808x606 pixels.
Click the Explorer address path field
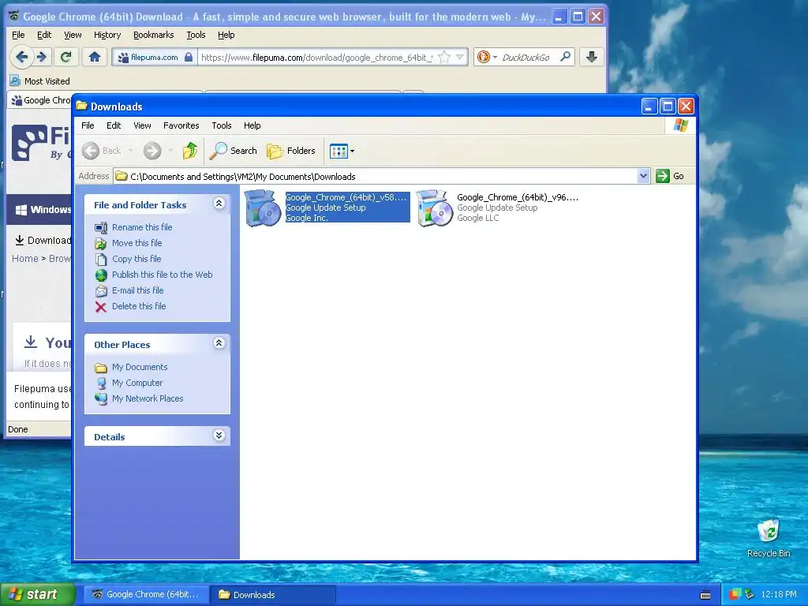click(x=375, y=176)
